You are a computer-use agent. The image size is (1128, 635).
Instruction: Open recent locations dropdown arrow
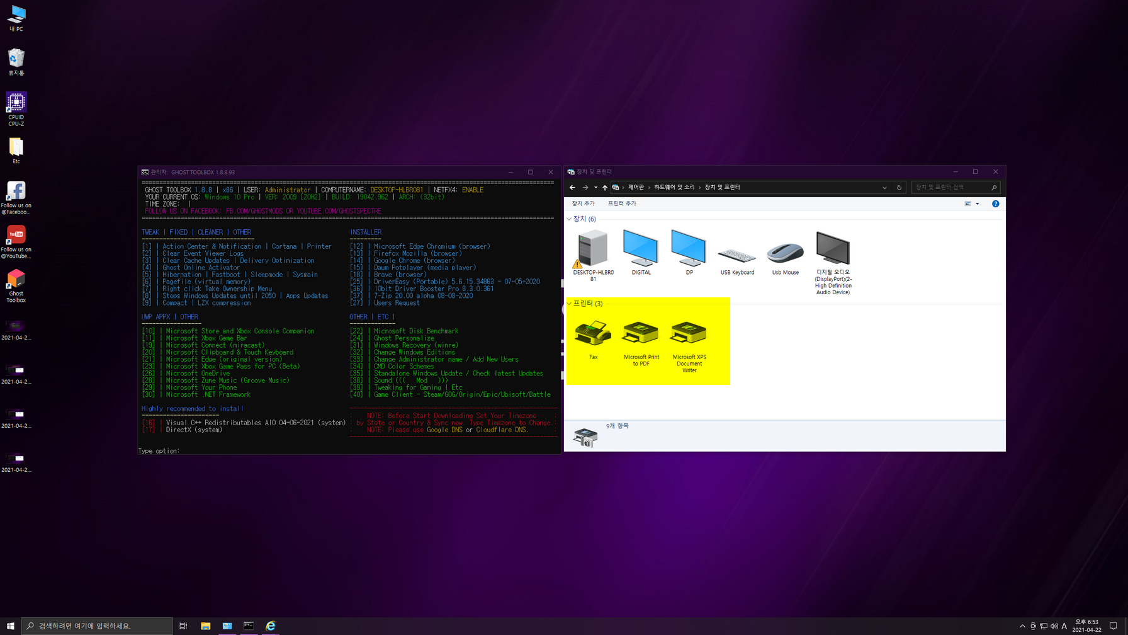[595, 187]
